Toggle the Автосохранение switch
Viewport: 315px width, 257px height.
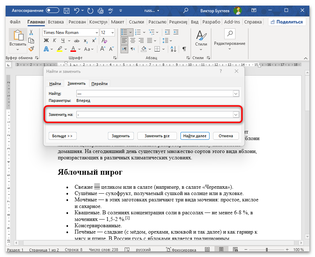point(53,11)
